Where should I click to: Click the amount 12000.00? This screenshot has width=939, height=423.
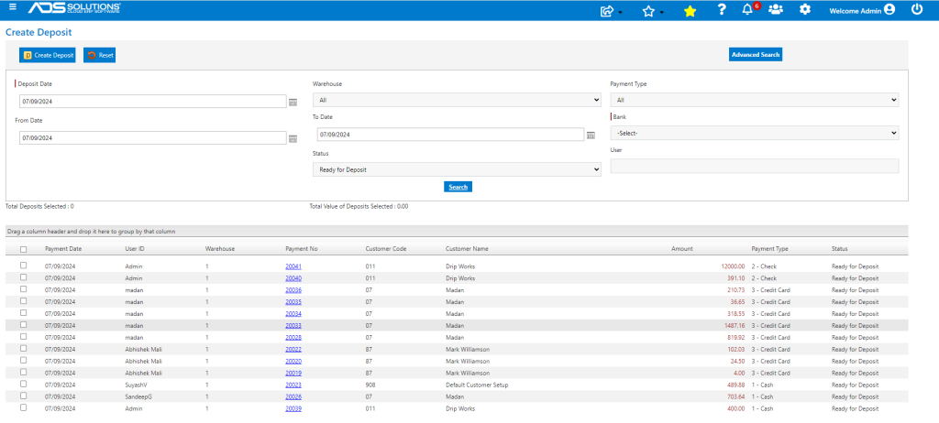[x=733, y=266]
